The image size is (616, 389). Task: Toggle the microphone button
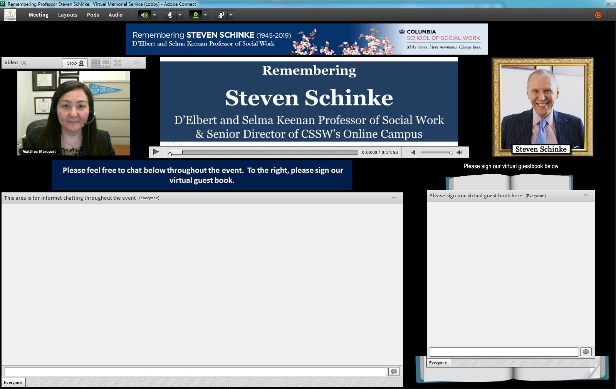170,15
